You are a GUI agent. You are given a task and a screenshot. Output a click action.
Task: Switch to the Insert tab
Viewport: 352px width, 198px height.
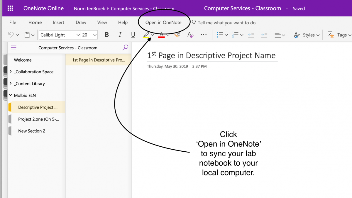(58, 22)
